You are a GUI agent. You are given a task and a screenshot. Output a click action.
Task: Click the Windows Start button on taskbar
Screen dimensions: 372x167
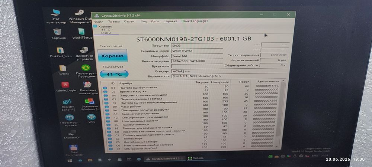click(x=70, y=161)
